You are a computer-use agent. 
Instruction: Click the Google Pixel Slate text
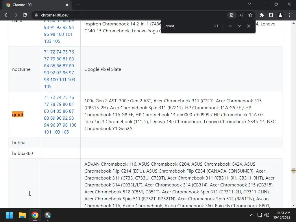pos(103,69)
